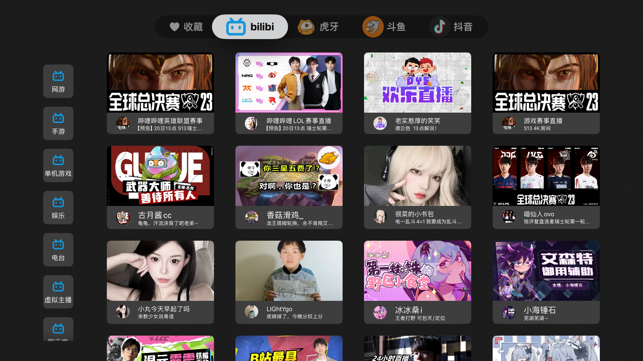The height and width of the screenshot is (361, 643).
Task: Choose the 单机游戏 sidebar category
Action: pos(58,165)
